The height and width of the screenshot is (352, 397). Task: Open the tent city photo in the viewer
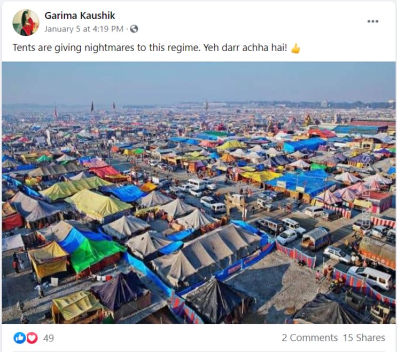(x=199, y=193)
